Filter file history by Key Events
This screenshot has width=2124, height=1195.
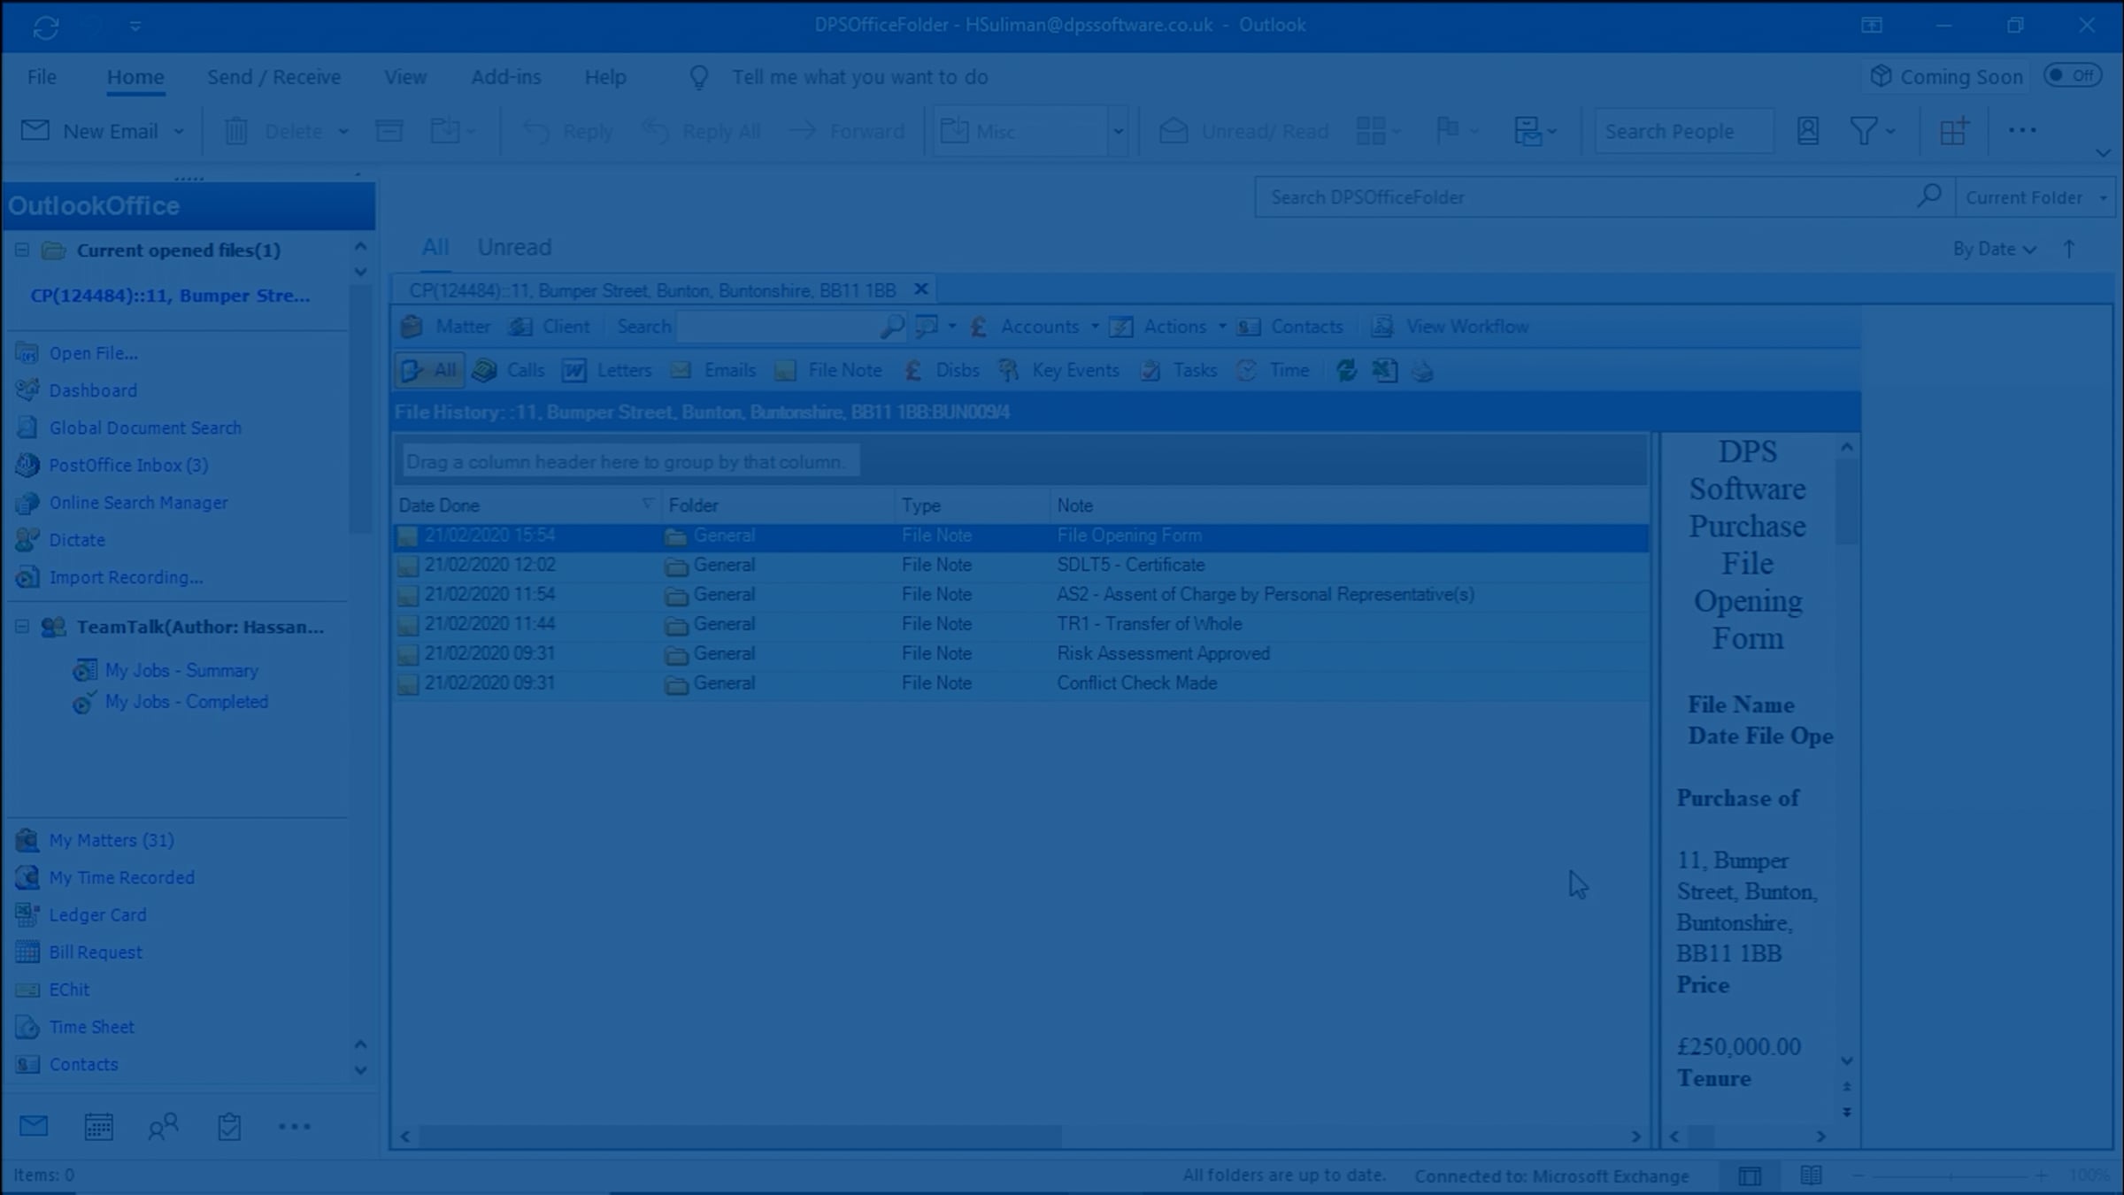coord(1058,371)
